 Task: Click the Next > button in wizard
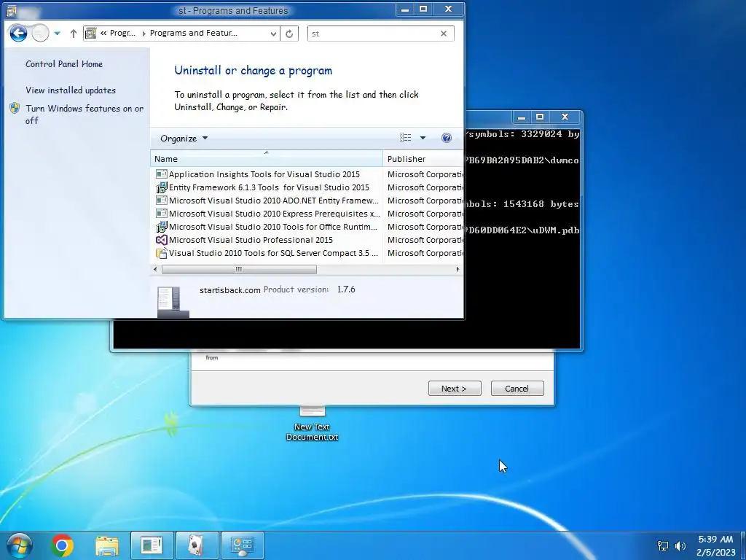[x=455, y=389]
